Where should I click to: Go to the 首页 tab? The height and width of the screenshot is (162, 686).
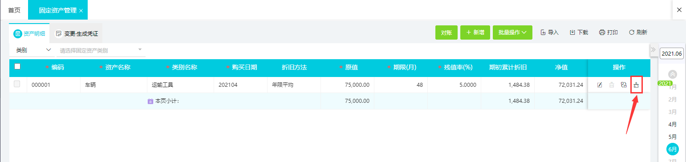(14, 10)
